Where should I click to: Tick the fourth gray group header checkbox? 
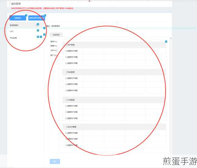tap(67, 127)
